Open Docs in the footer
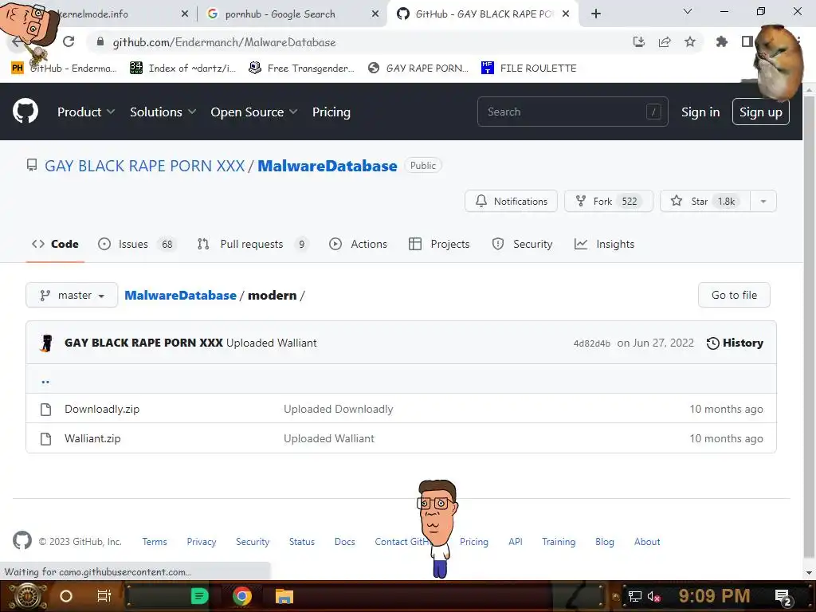The width and height of the screenshot is (816, 612). click(344, 542)
